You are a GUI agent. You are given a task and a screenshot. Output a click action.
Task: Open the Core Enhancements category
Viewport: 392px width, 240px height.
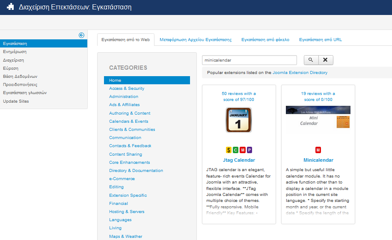coord(130,163)
